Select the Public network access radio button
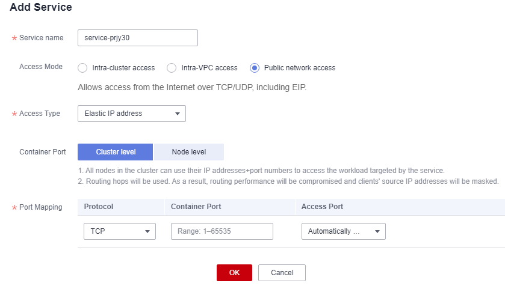 [255, 68]
